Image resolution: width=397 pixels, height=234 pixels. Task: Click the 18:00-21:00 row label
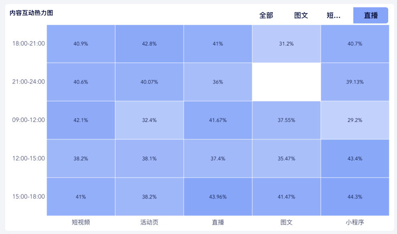(28, 44)
